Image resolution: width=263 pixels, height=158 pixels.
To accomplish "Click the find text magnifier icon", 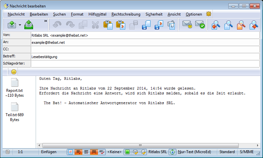I will click(x=228, y=25).
